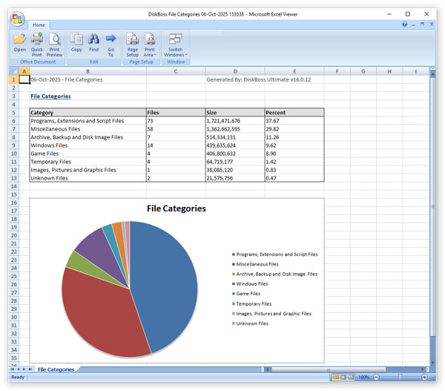
Task: Go to the last sheet with the navigation arrow
Action: coord(30,369)
